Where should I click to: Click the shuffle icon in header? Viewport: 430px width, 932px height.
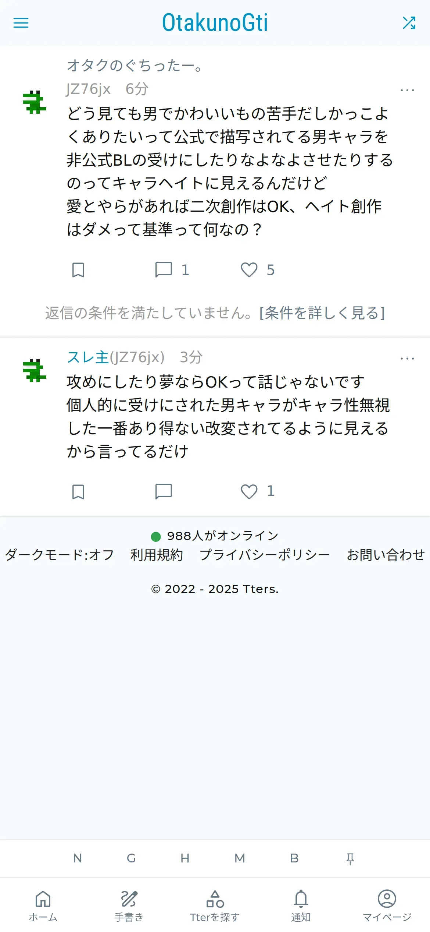(x=409, y=23)
